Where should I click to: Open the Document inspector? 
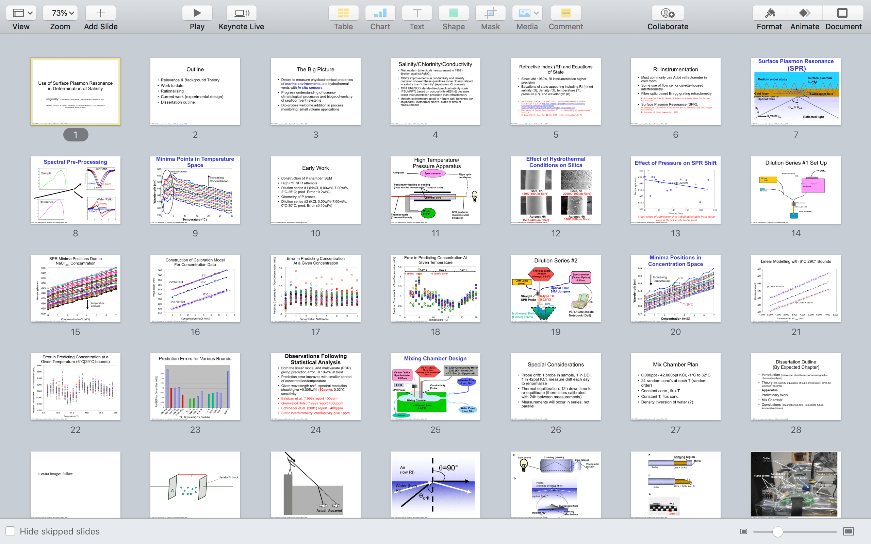(843, 13)
